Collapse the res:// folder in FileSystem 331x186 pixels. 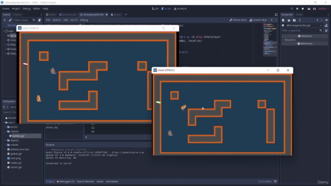(4, 122)
